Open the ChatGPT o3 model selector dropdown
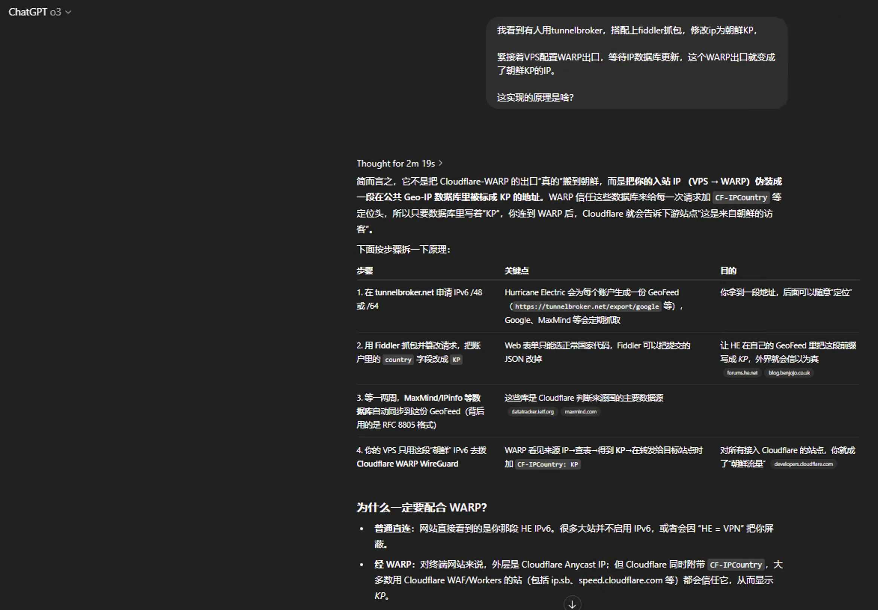 pos(40,12)
